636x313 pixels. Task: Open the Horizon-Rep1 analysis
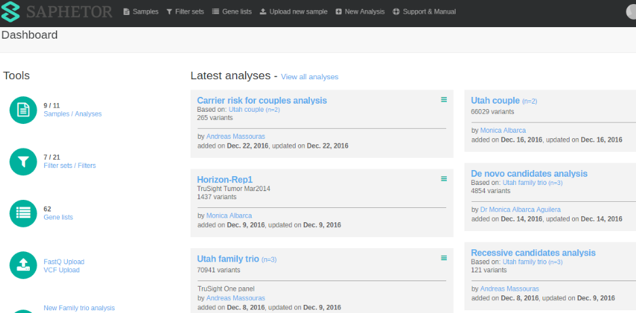pyautogui.click(x=224, y=180)
